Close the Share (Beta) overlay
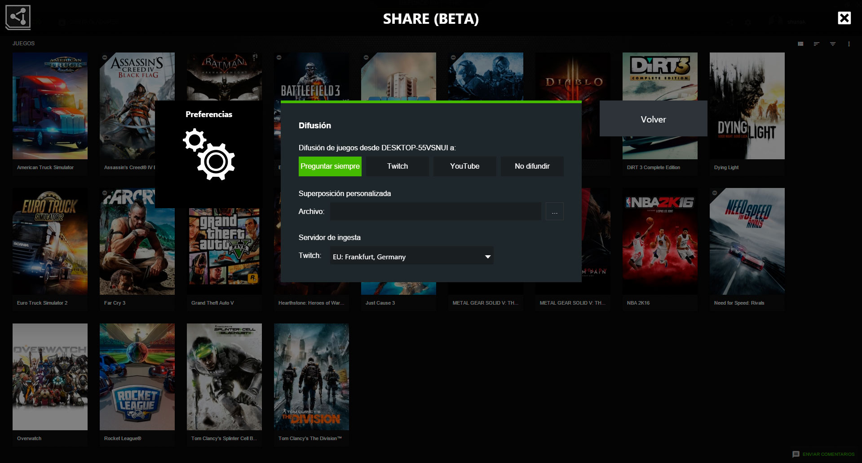 click(844, 18)
